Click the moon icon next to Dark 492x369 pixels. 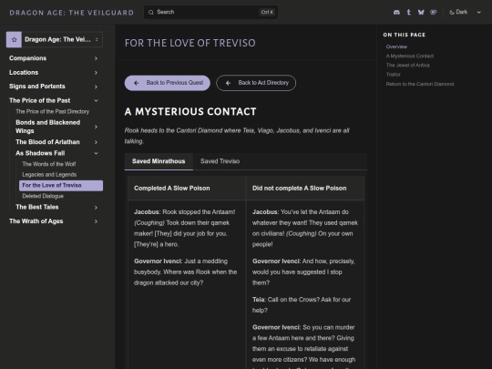coord(452,12)
